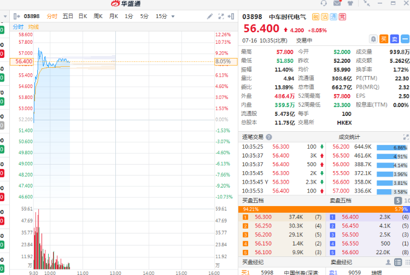This screenshot has width=410, height=275.
Task: Switch to 月K chart tab
Action: [114, 16]
